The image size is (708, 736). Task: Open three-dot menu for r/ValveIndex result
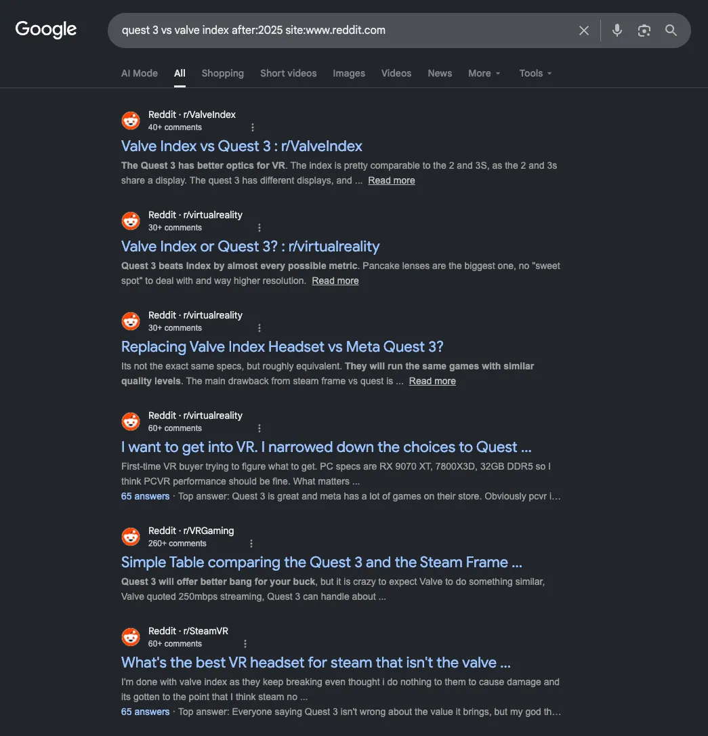coord(253,127)
